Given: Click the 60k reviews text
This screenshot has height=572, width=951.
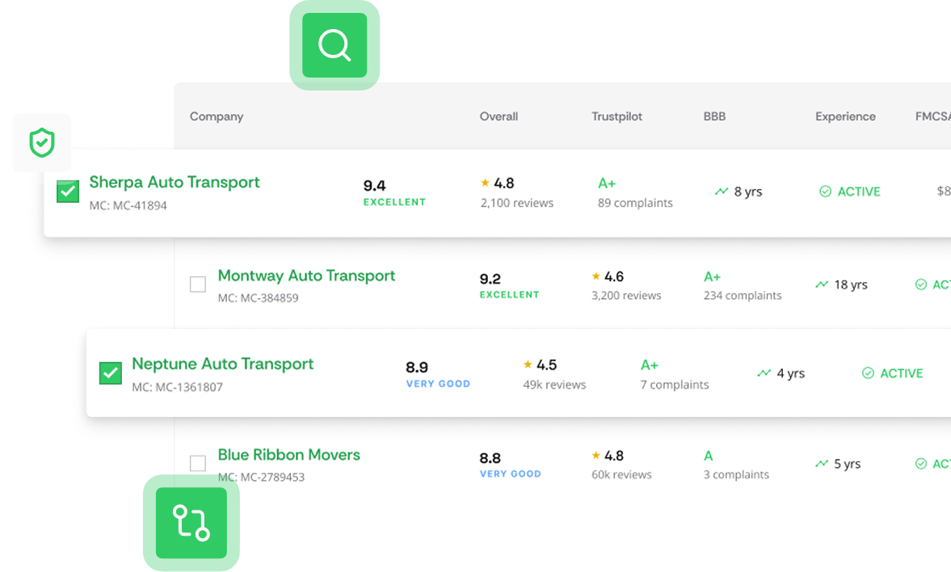Looking at the screenshot, I should [621, 474].
